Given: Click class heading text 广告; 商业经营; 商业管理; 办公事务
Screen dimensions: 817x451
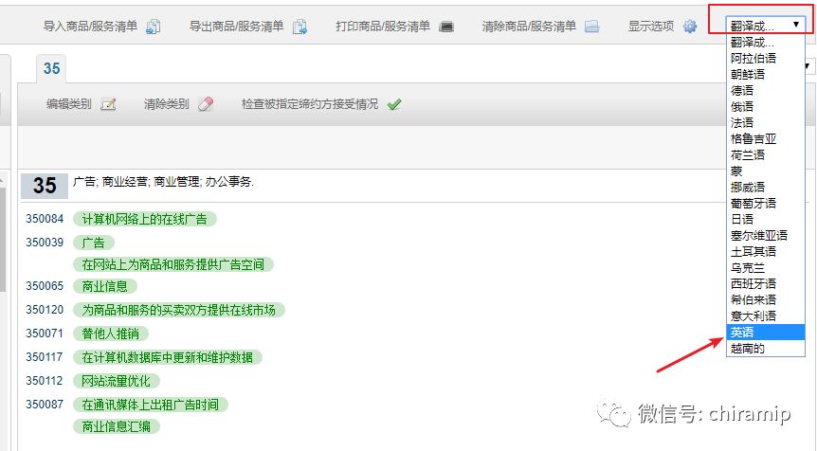Looking at the screenshot, I should (163, 182).
